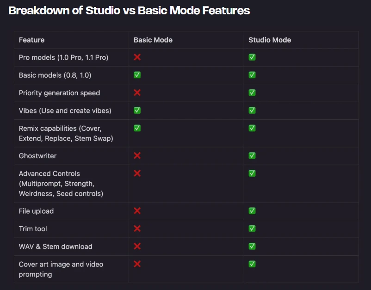Click the Basic Mode check for Basic models
371x290 pixels.
point(137,75)
